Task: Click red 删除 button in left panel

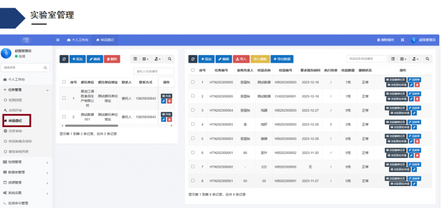Action: pyautogui.click(x=112, y=59)
